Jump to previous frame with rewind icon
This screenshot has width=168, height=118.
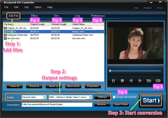coord(131,81)
